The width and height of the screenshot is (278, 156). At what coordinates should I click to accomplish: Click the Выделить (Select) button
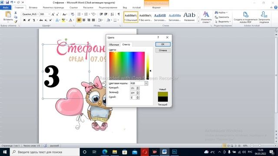[222, 22]
